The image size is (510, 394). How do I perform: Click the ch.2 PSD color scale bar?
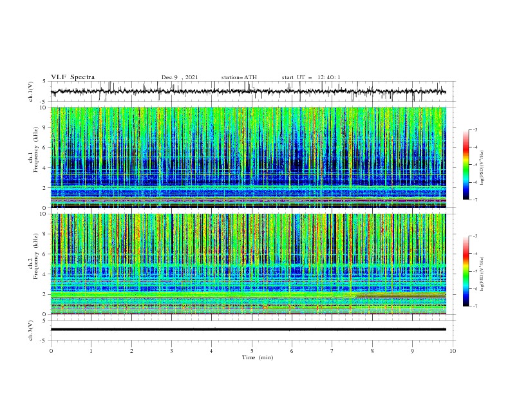pos(466,271)
